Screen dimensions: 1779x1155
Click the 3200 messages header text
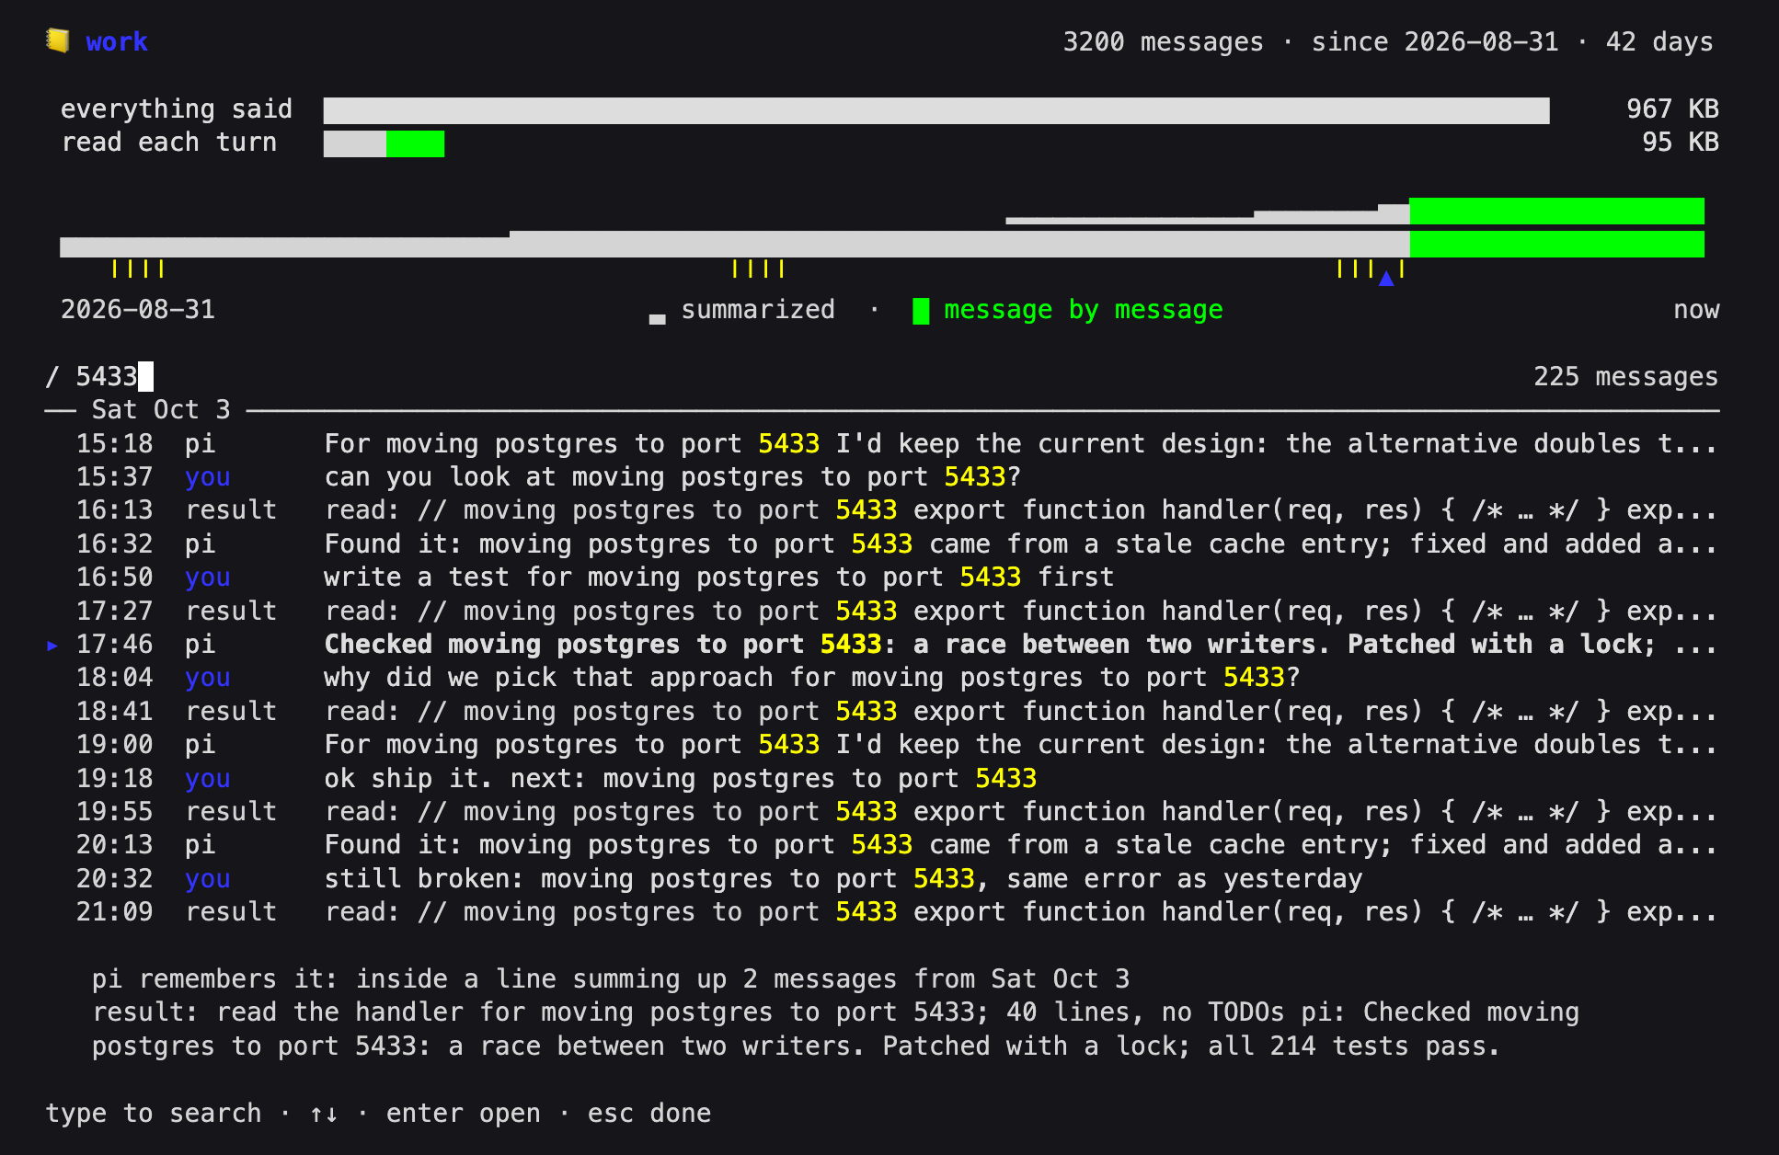coord(1163,42)
